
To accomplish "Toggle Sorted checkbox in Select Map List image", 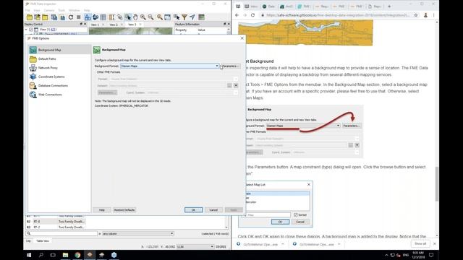I will click(x=296, y=215).
